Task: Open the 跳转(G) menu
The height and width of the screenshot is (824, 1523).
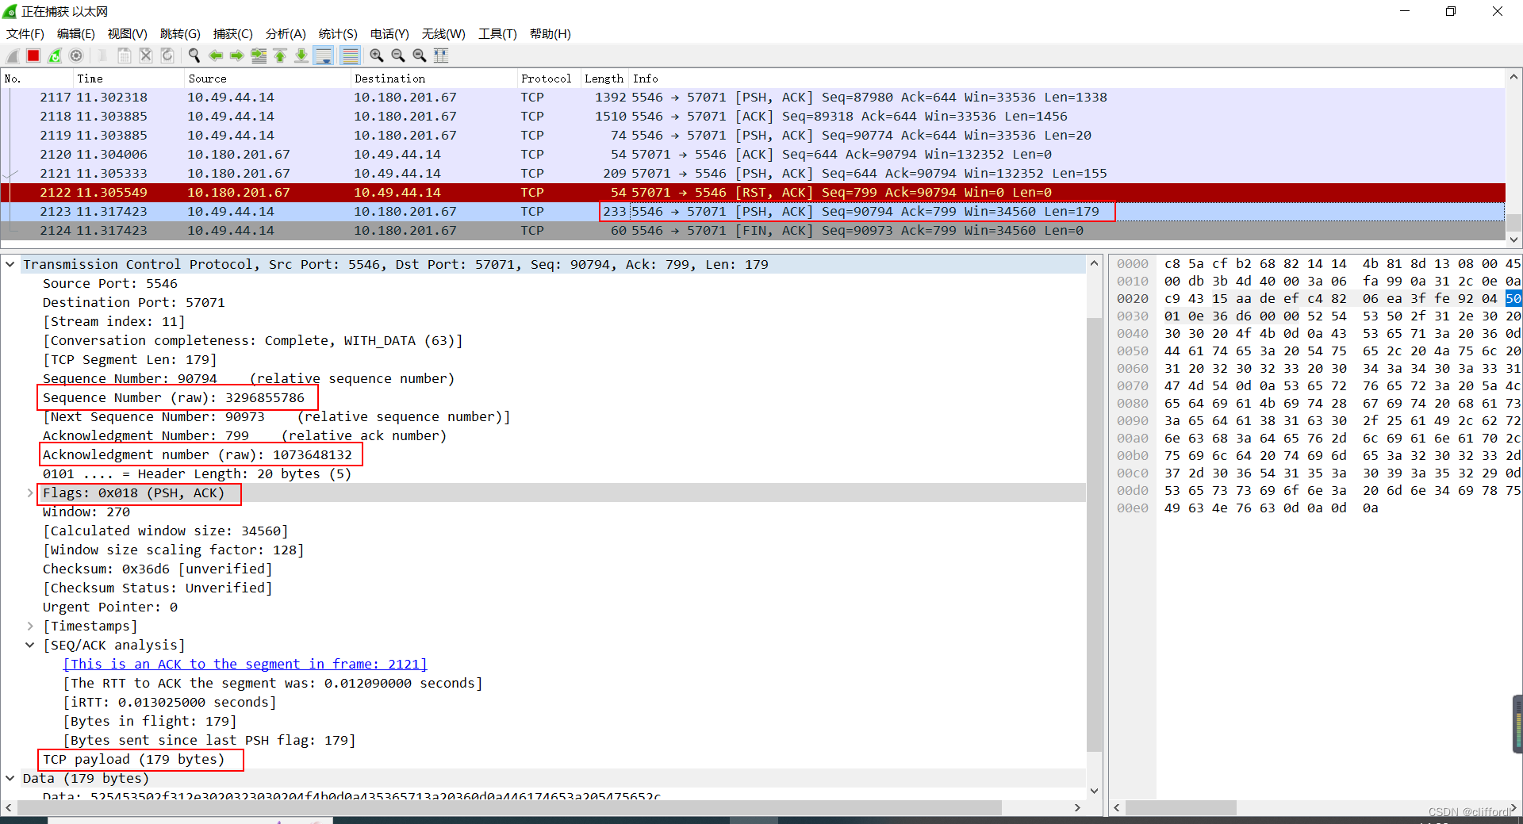Action: [x=180, y=33]
